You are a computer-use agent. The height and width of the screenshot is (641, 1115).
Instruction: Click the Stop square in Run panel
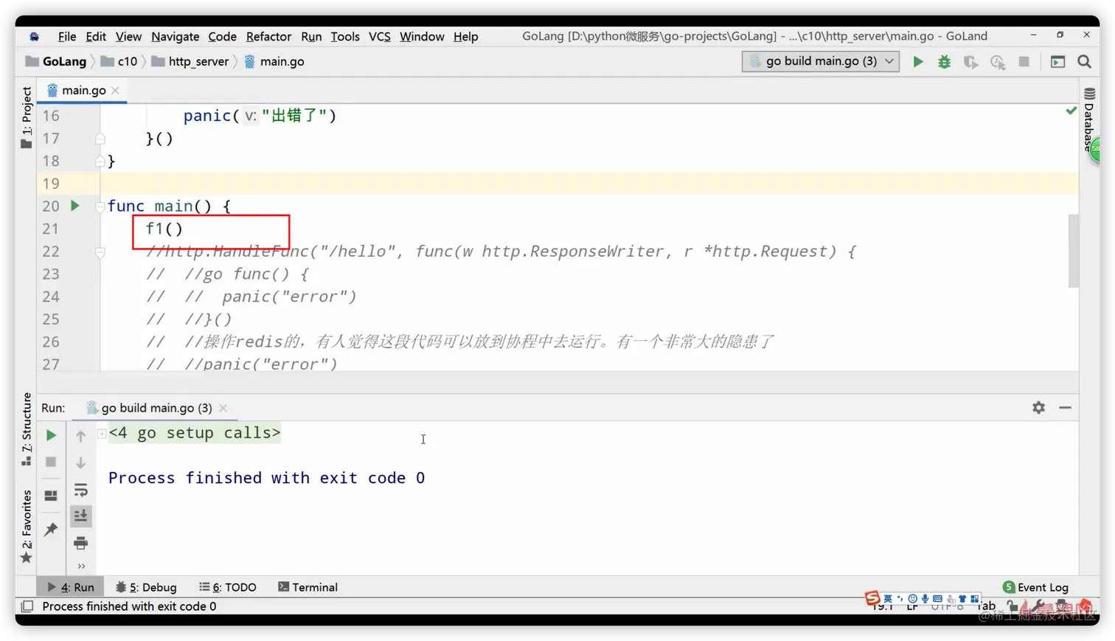51,462
